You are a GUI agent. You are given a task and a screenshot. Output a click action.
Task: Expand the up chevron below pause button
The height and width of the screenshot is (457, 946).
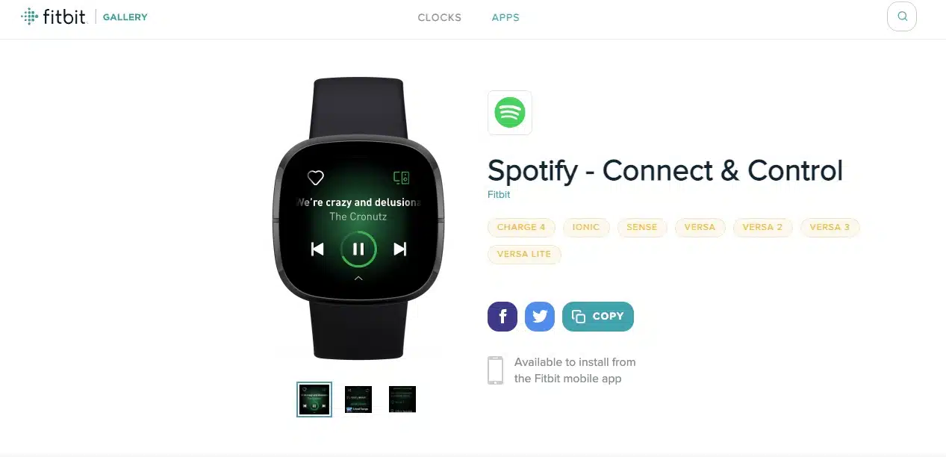coord(358,278)
